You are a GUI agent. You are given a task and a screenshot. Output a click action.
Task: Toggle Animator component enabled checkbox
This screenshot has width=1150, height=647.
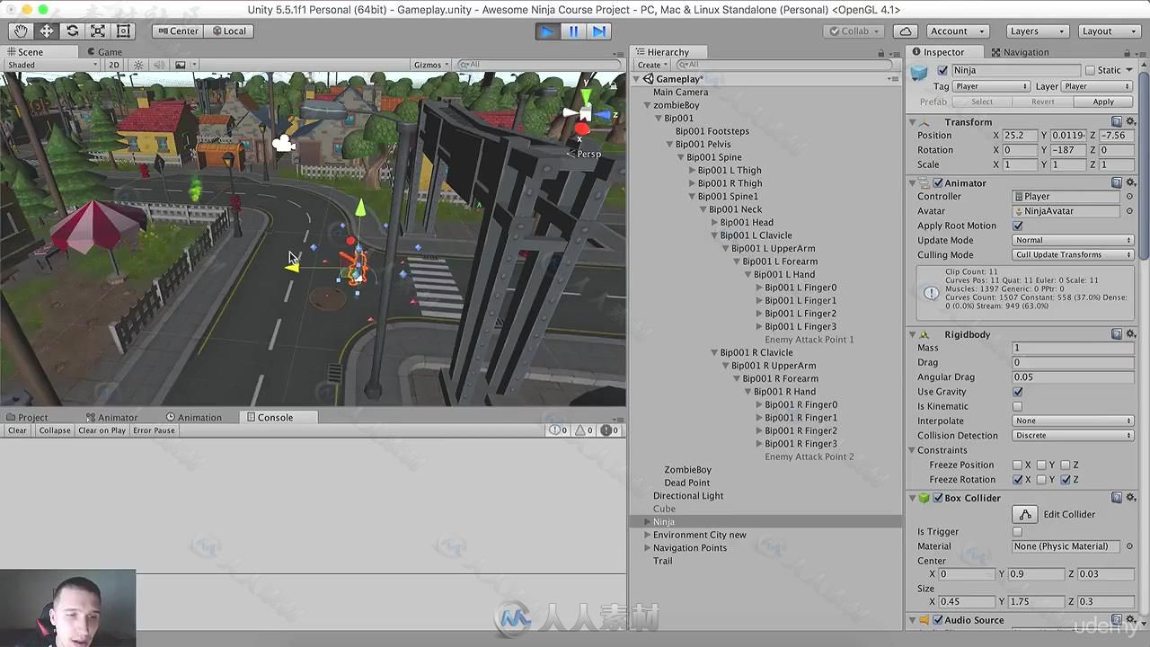coord(938,183)
